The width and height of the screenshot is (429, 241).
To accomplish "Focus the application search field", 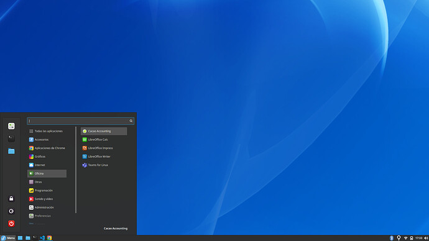I will tap(80, 121).
